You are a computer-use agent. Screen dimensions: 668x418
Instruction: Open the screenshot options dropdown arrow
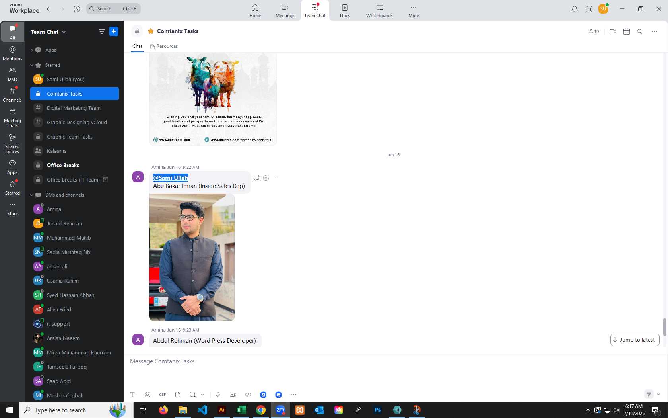(x=202, y=395)
